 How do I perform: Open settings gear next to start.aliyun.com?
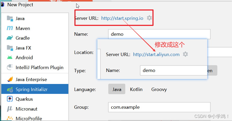click(x=185, y=54)
